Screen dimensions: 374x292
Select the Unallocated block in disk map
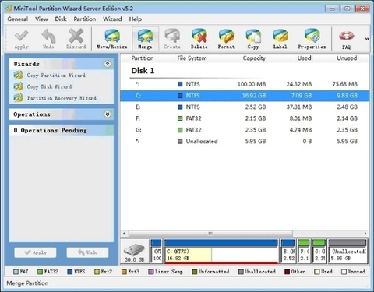point(348,252)
